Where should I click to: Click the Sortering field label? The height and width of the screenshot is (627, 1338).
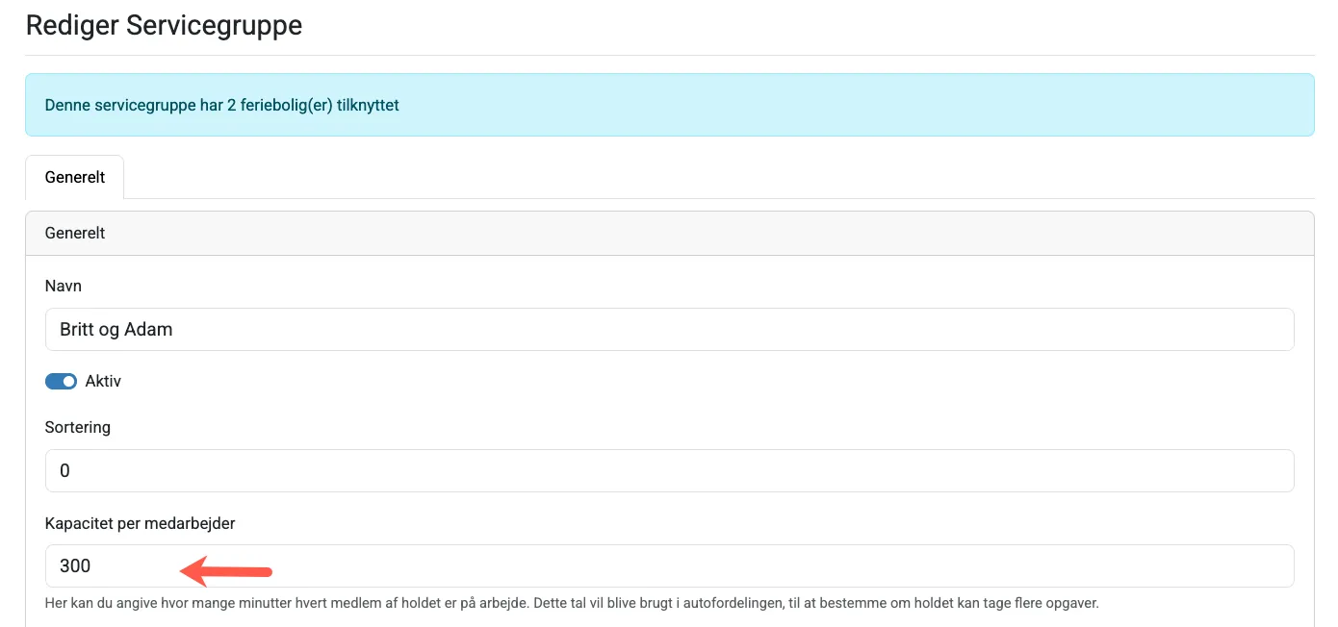tap(78, 427)
